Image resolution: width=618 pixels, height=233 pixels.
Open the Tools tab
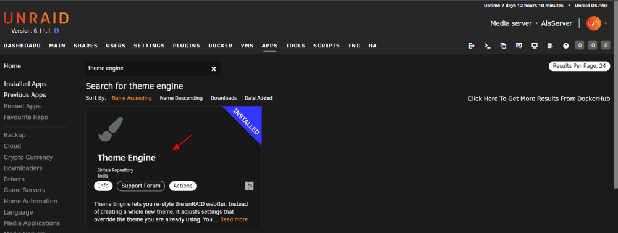coord(295,46)
